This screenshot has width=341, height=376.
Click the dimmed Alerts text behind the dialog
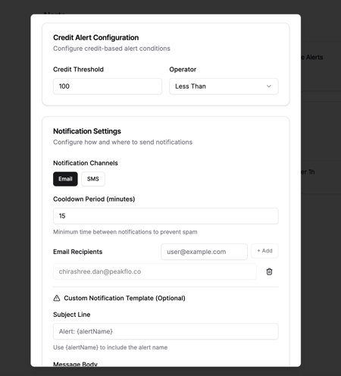pos(313,58)
